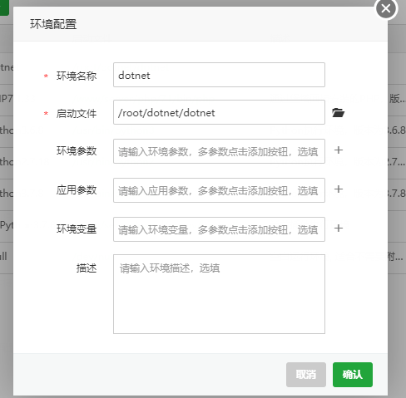Add another 应用参数 with plus icon
This screenshot has width=406, height=398.
pos(339,189)
